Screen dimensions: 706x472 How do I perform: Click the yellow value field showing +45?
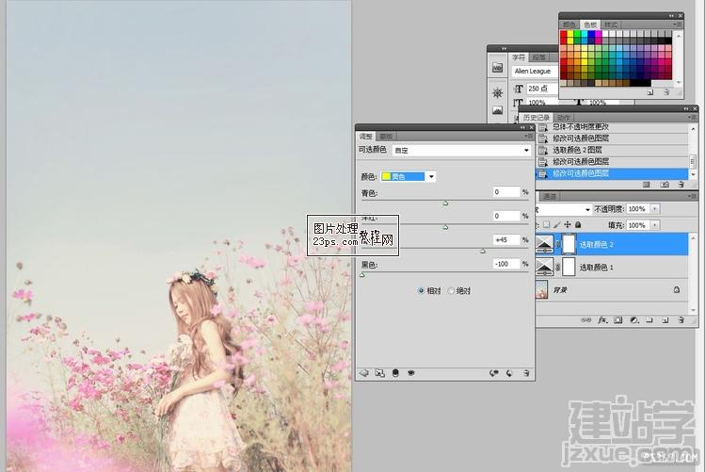pyautogui.click(x=506, y=240)
